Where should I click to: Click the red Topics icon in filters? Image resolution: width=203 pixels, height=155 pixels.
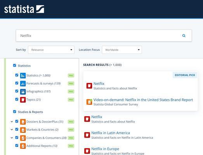click(x=23, y=100)
